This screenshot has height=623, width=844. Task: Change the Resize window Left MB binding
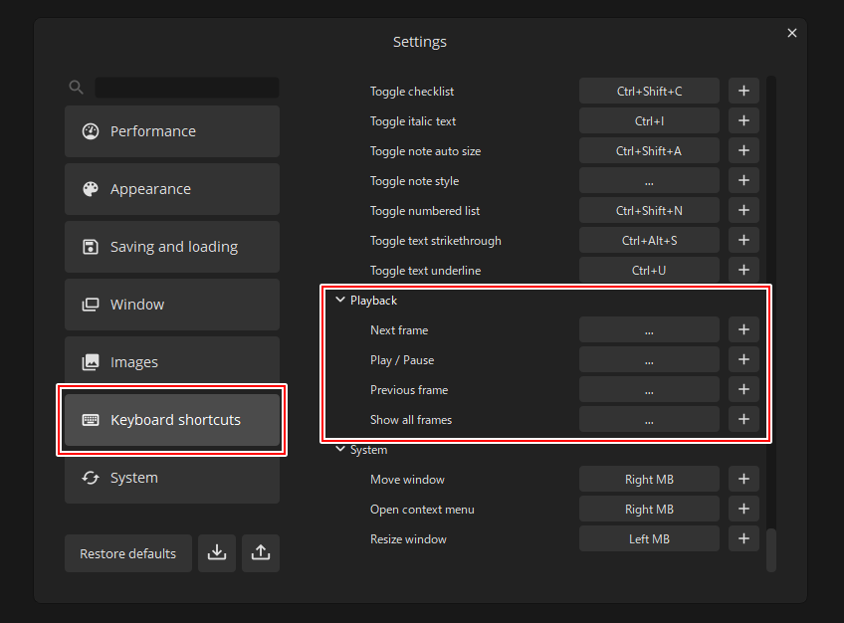click(649, 539)
